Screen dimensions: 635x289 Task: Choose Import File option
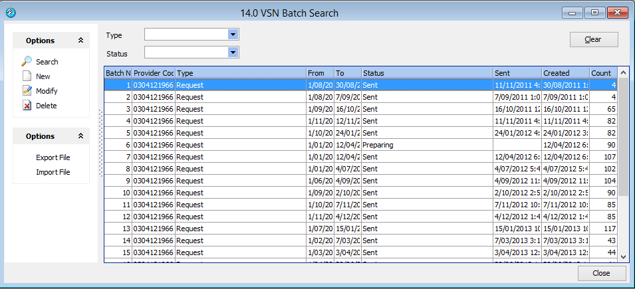pos(53,172)
